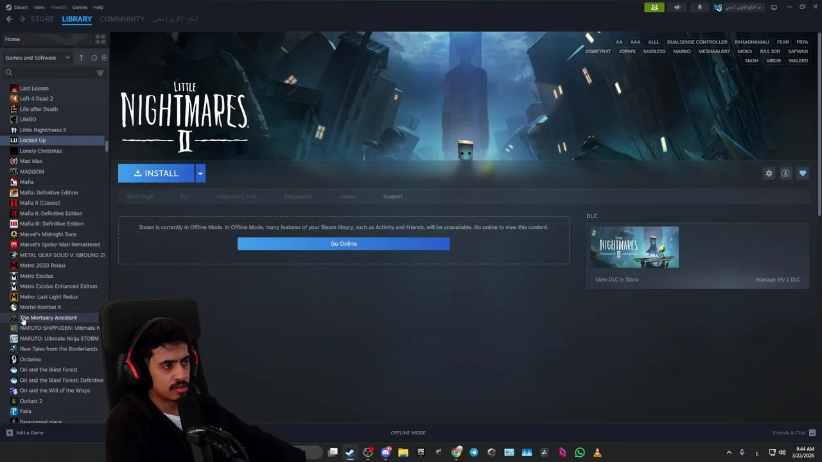Open Google Chrome from the taskbar
The width and height of the screenshot is (822, 462).
coord(456,452)
